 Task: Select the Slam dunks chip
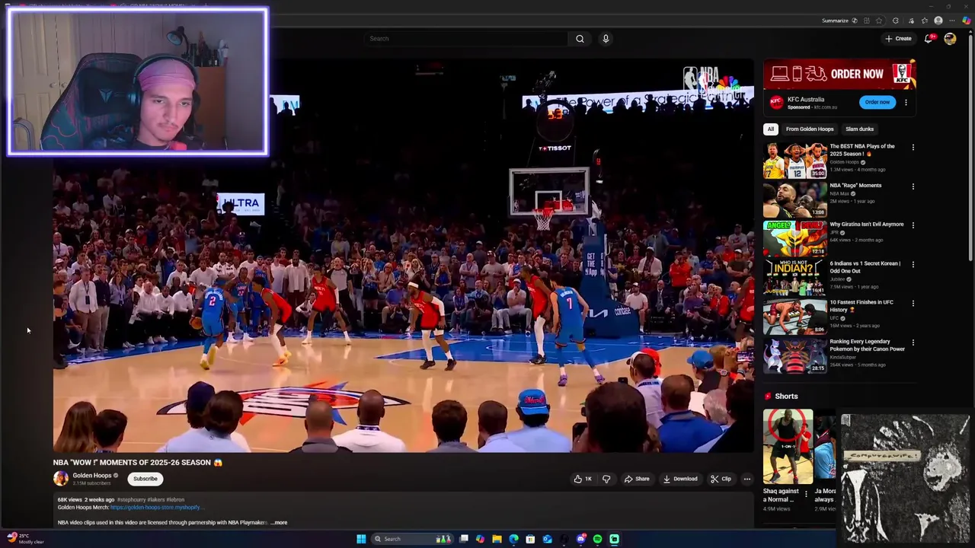point(859,129)
